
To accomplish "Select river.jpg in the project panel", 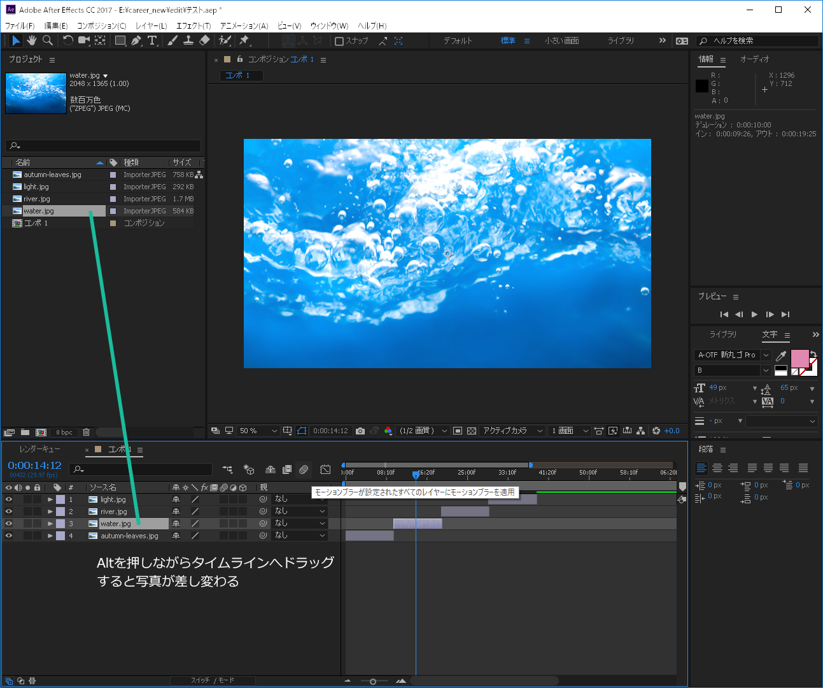I will click(36, 199).
